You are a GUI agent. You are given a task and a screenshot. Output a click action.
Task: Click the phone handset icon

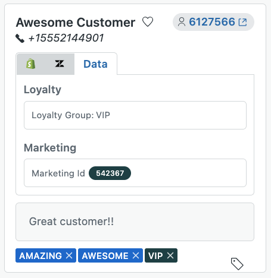20,39
